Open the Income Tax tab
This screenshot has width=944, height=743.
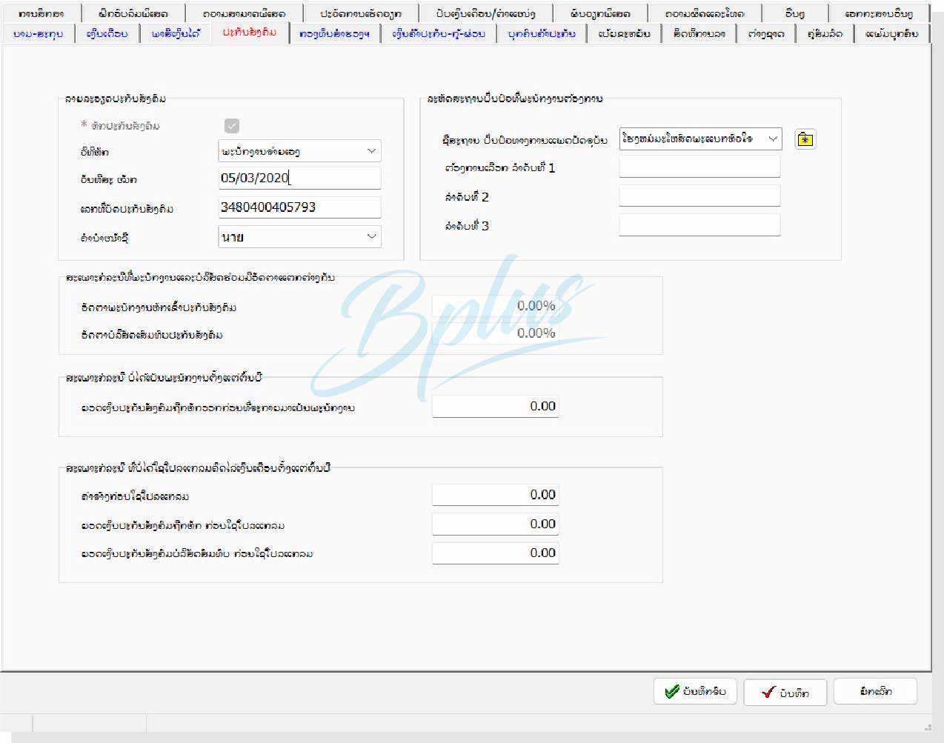click(176, 33)
